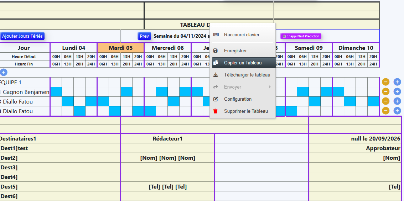Toggle Gagnon Benjamen's Samedi 06H shift cell
The image size is (404, 201).
tap(303, 92)
